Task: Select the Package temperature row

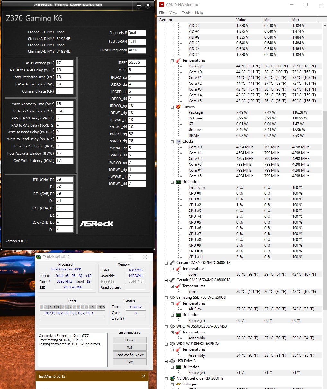Action: [x=240, y=66]
